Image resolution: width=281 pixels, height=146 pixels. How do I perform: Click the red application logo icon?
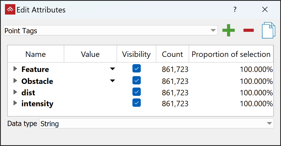pyautogui.click(x=10, y=10)
